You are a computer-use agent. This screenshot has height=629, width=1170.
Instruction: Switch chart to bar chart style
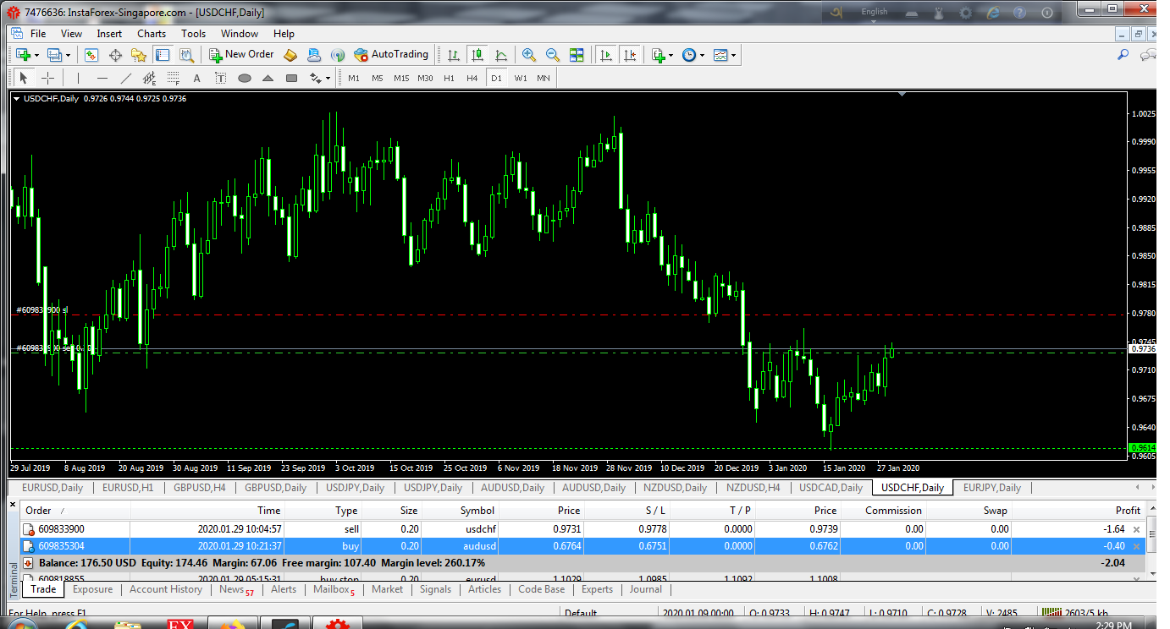[x=454, y=55]
